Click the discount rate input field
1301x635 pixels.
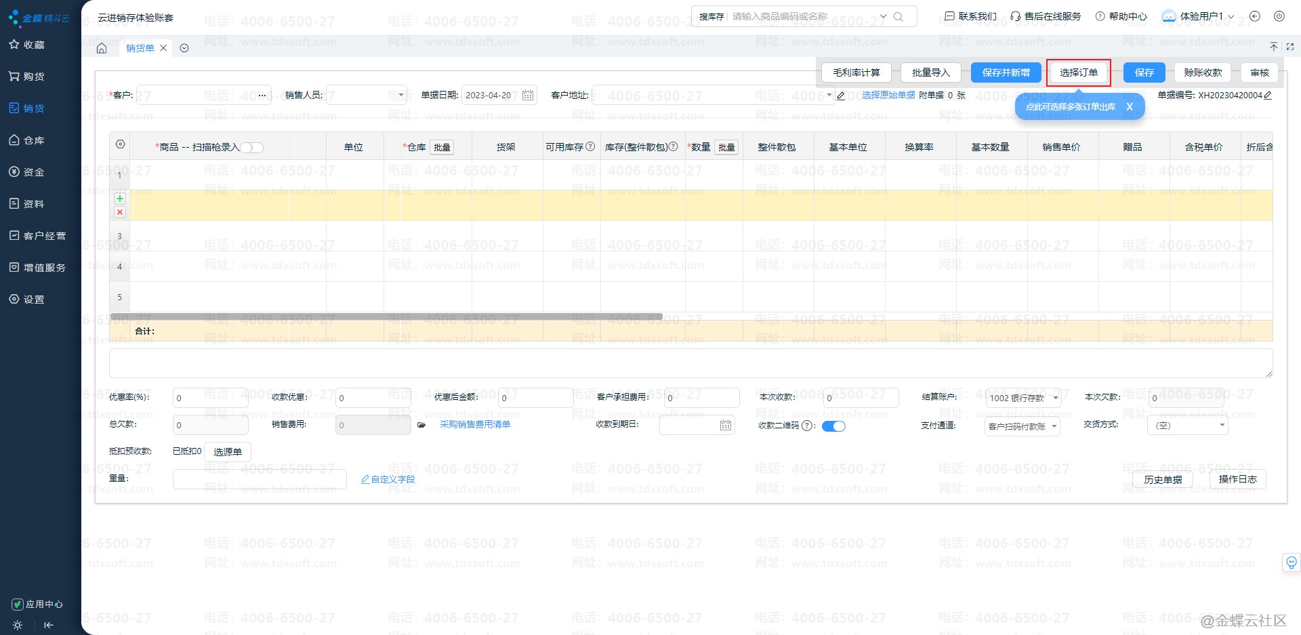coord(210,398)
